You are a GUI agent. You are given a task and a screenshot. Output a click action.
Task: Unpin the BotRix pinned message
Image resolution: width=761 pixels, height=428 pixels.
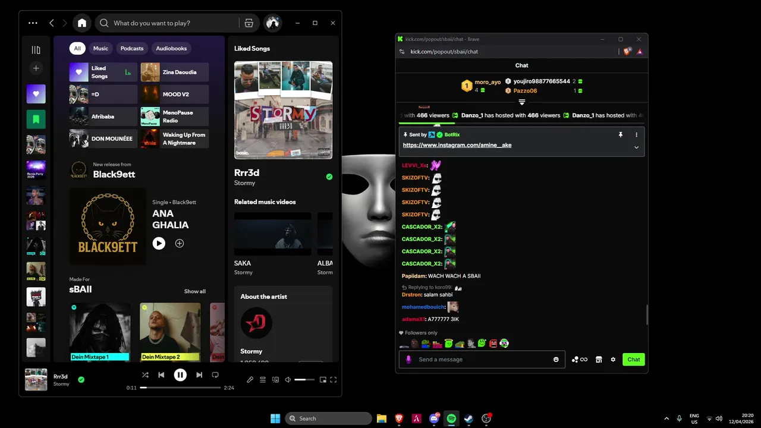(x=621, y=135)
